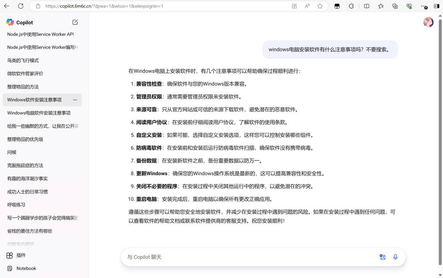Click the 与 Copilot 聊天 message input field
443x278 pixels.
tap(246, 257)
